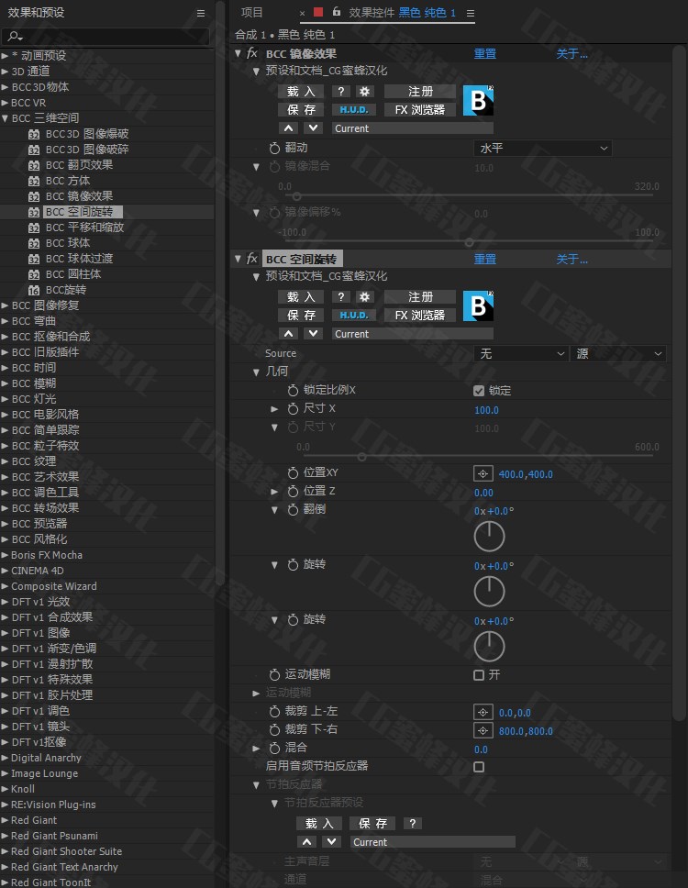Click the help question mark in BCC 空间旋转
Viewport: 688px width, 888px height.
click(x=341, y=296)
